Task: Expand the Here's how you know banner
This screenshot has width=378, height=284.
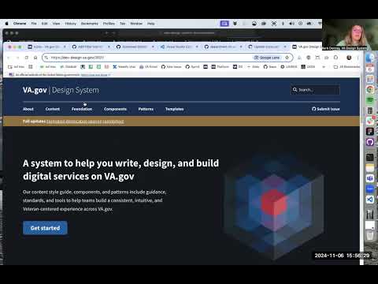Action: click(96, 75)
